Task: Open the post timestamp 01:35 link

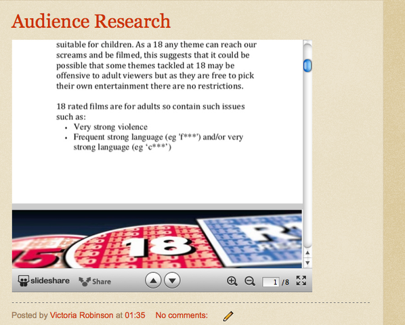Action: coord(135,316)
